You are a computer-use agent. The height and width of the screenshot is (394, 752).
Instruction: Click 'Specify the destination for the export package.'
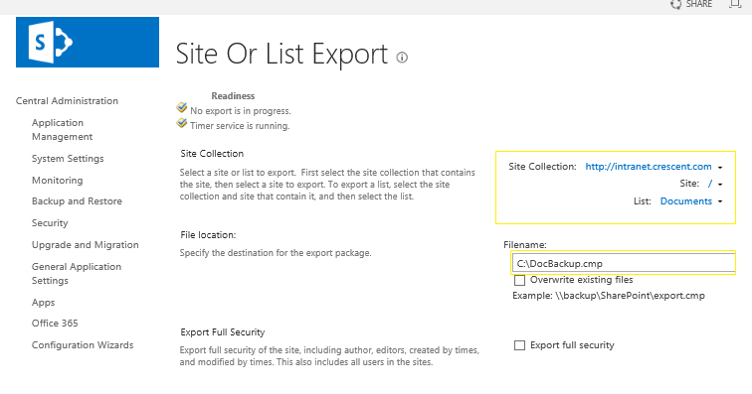[276, 253]
